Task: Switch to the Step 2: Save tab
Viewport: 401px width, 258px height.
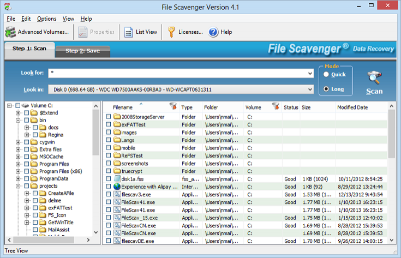Action: [83, 51]
